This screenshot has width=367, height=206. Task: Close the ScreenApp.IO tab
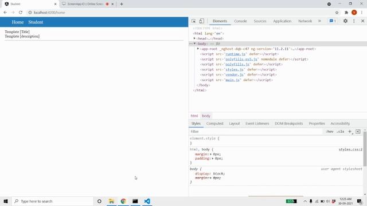(x=112, y=4)
